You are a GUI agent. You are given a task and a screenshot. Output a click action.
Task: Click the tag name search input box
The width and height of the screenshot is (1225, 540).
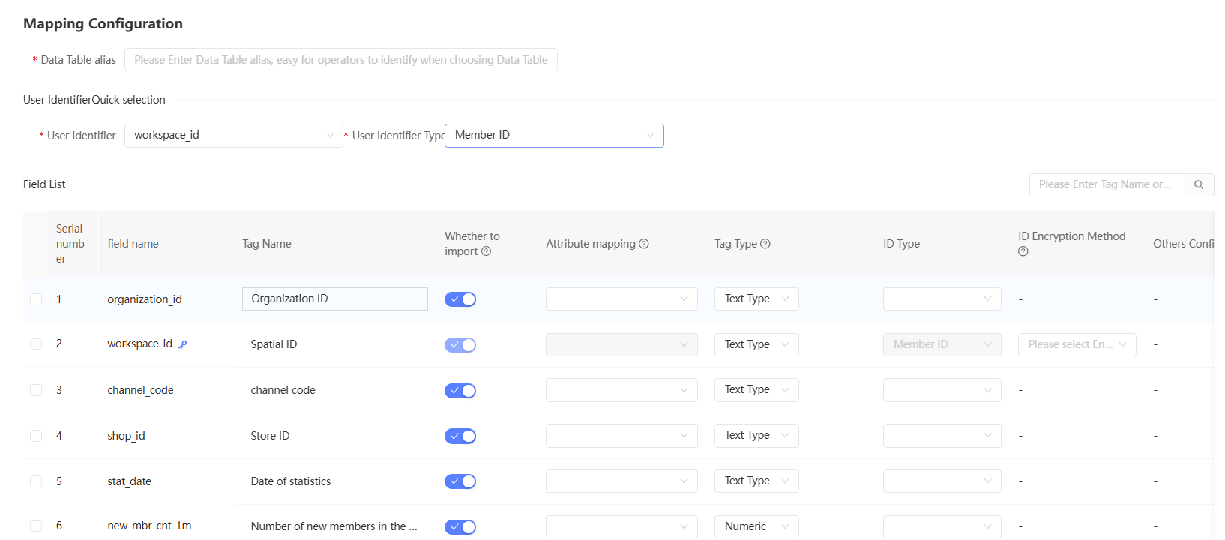(1106, 184)
